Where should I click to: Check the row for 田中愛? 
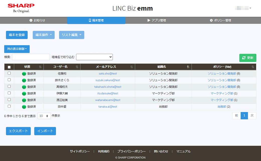point(9,106)
